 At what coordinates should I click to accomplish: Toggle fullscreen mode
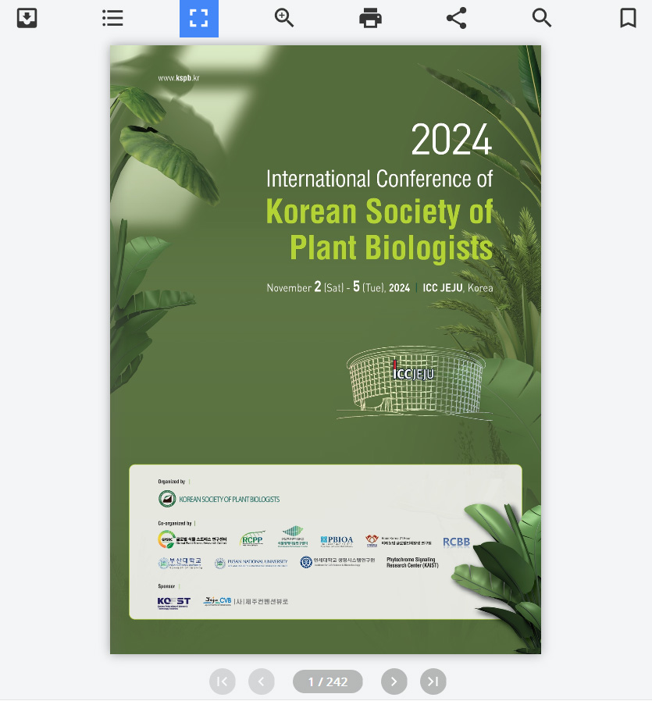coord(199,18)
